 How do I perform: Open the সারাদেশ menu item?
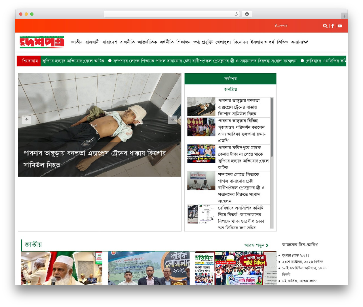(110, 42)
